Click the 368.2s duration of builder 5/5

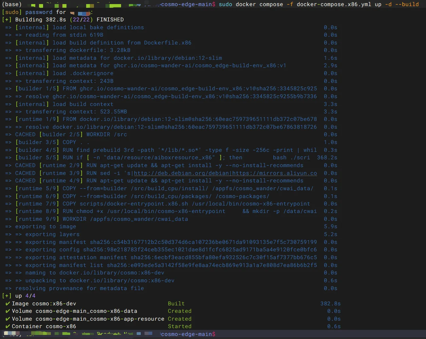pyautogui.click(x=327, y=158)
